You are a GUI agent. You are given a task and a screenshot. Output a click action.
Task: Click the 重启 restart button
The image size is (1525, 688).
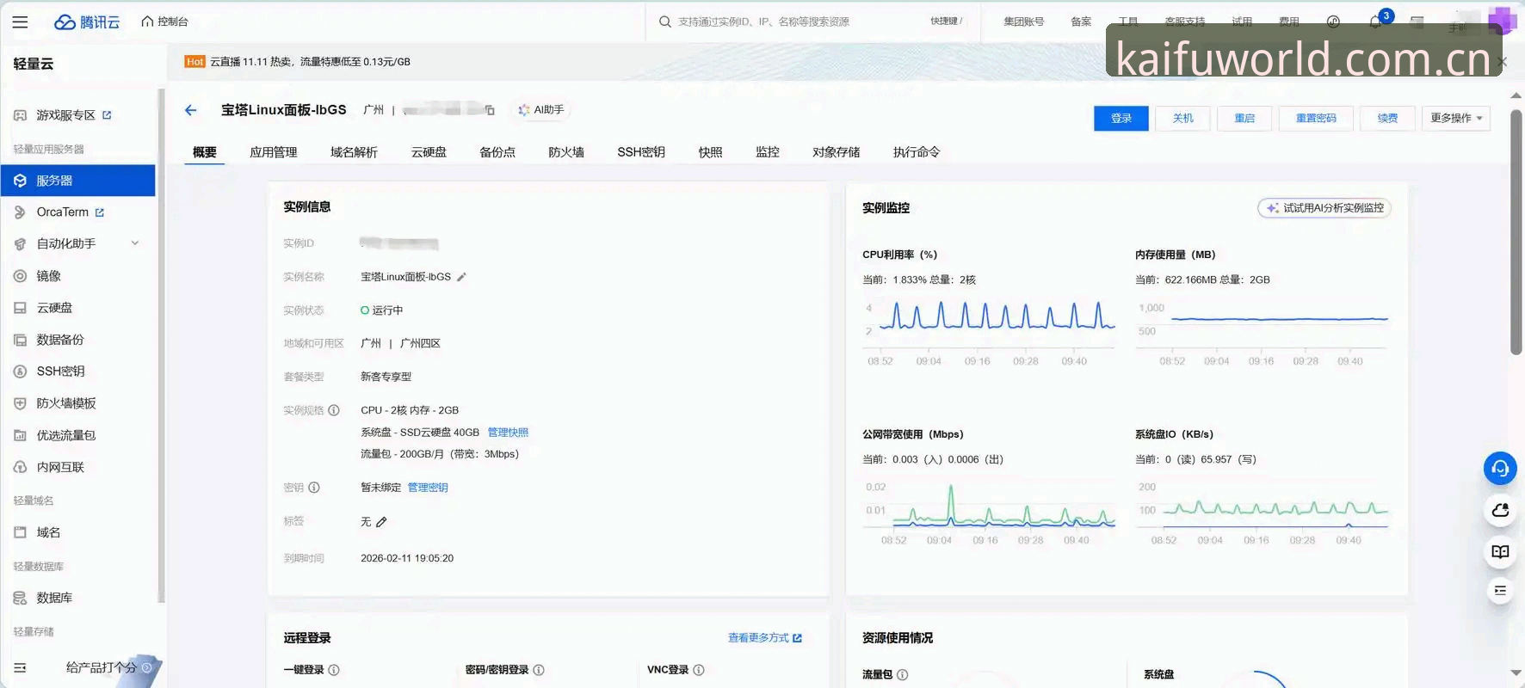1244,119
